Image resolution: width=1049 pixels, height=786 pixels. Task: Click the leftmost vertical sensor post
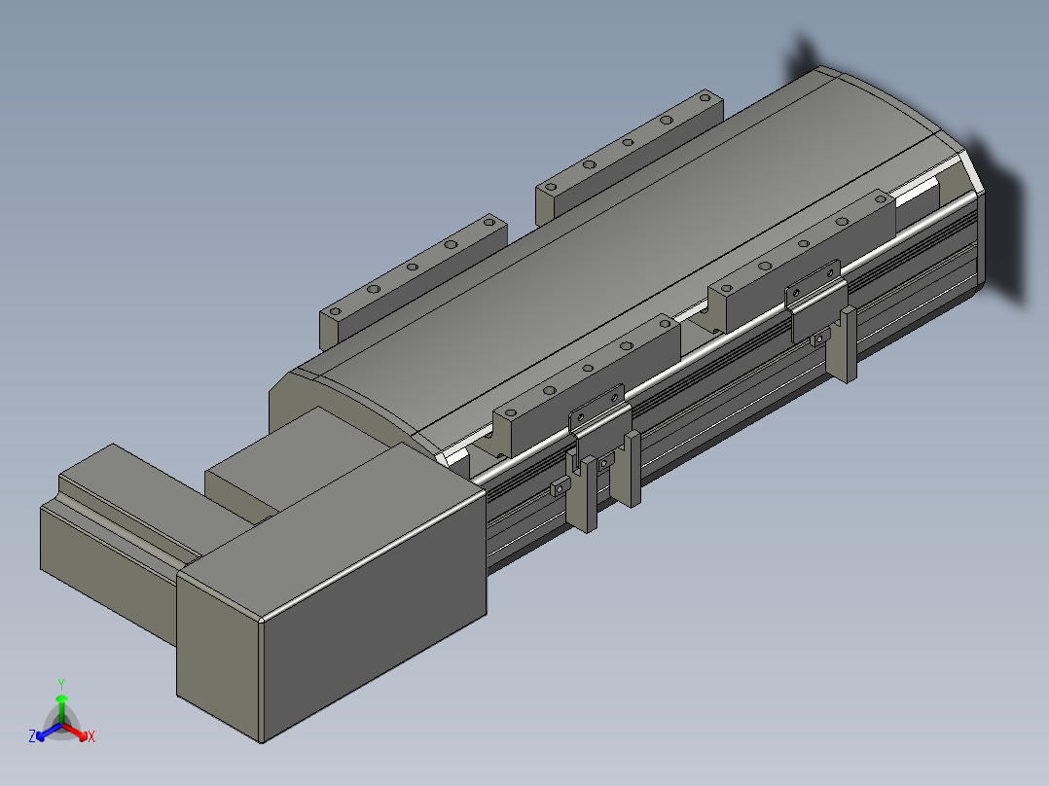pyautogui.click(x=589, y=493)
